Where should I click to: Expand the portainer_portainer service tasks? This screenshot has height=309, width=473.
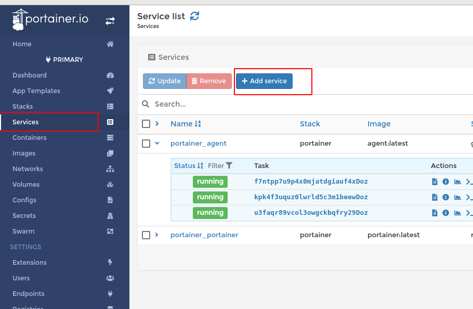pyautogui.click(x=157, y=235)
